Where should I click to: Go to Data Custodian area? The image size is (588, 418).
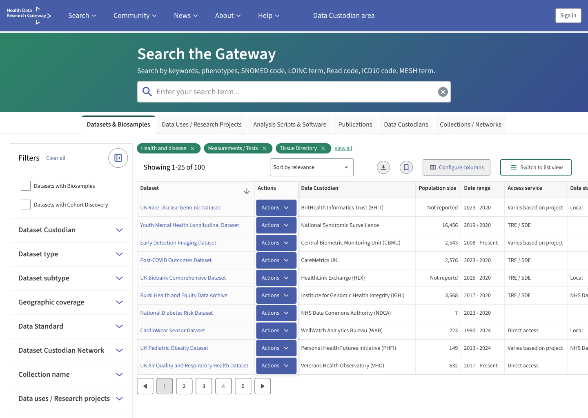pos(344,16)
